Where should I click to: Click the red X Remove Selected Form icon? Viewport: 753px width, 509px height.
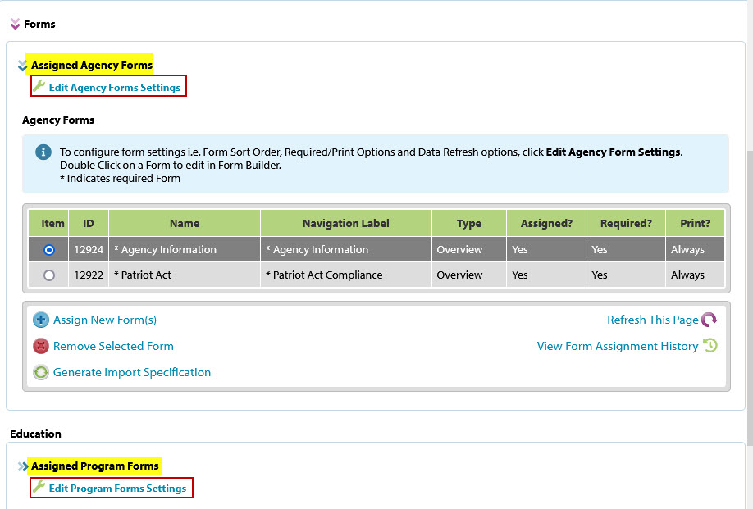coord(41,347)
